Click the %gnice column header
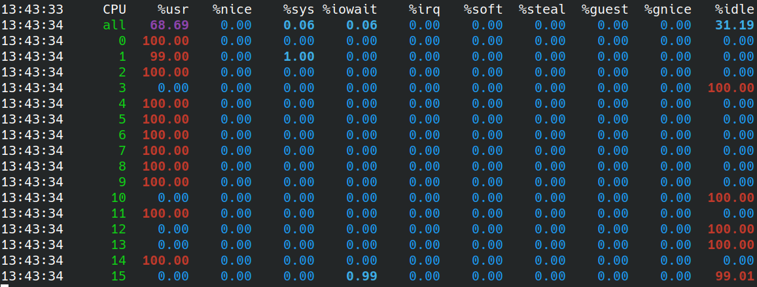Image resolution: width=757 pixels, height=287 pixels. tap(667, 10)
